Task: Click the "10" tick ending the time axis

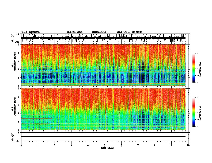Action: 188,145
